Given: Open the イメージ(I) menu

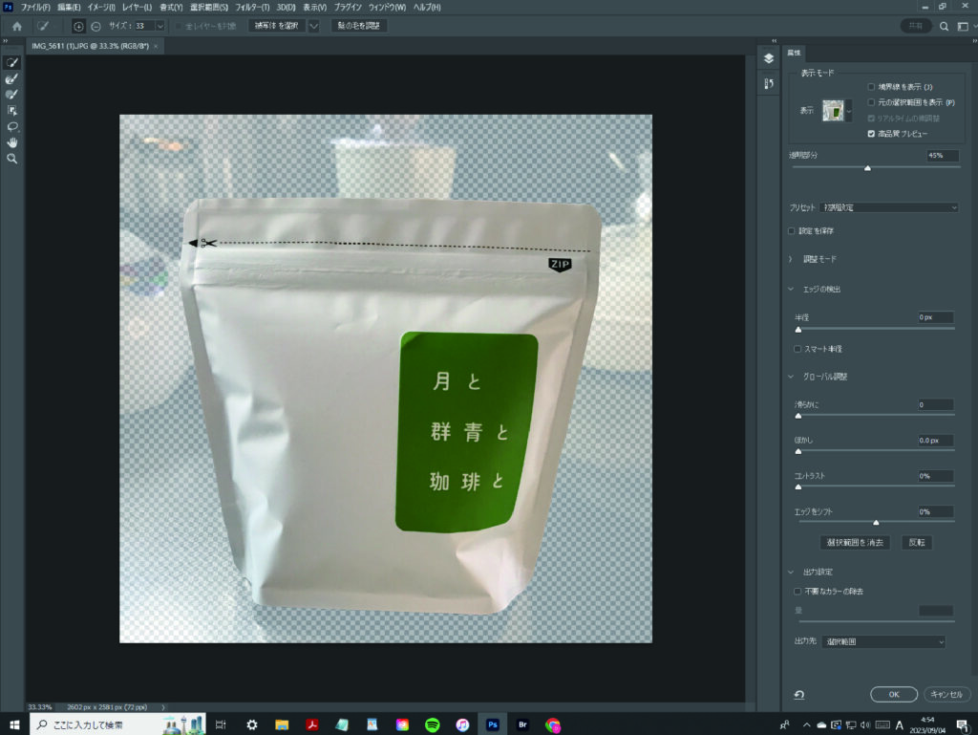Looking at the screenshot, I should pyautogui.click(x=101, y=7).
